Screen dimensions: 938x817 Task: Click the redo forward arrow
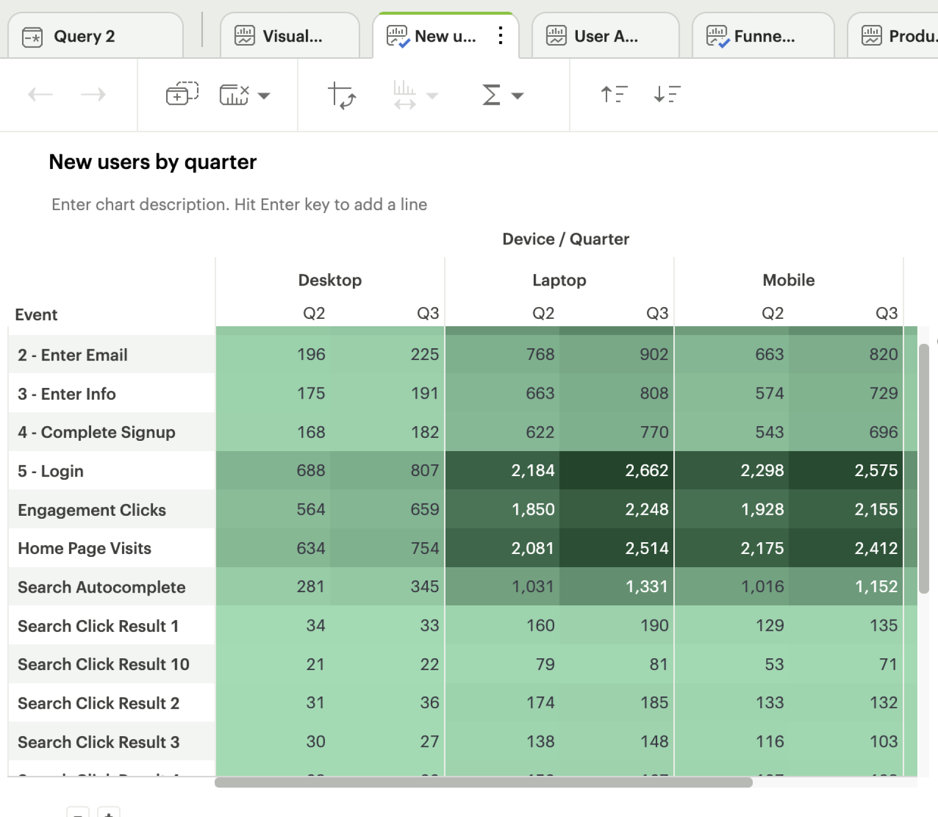coord(93,94)
